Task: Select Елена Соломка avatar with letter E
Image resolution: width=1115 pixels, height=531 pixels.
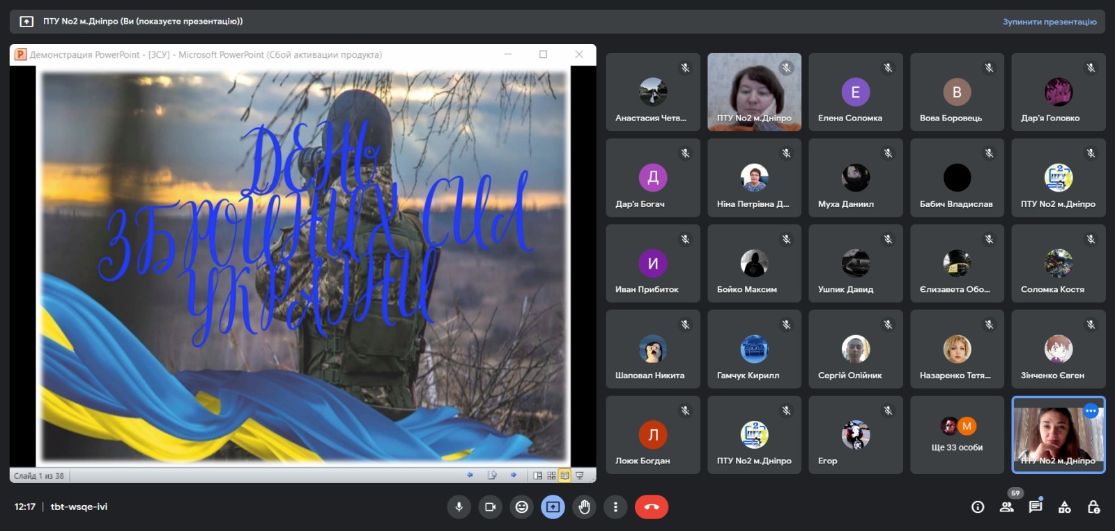Action: pyautogui.click(x=856, y=92)
